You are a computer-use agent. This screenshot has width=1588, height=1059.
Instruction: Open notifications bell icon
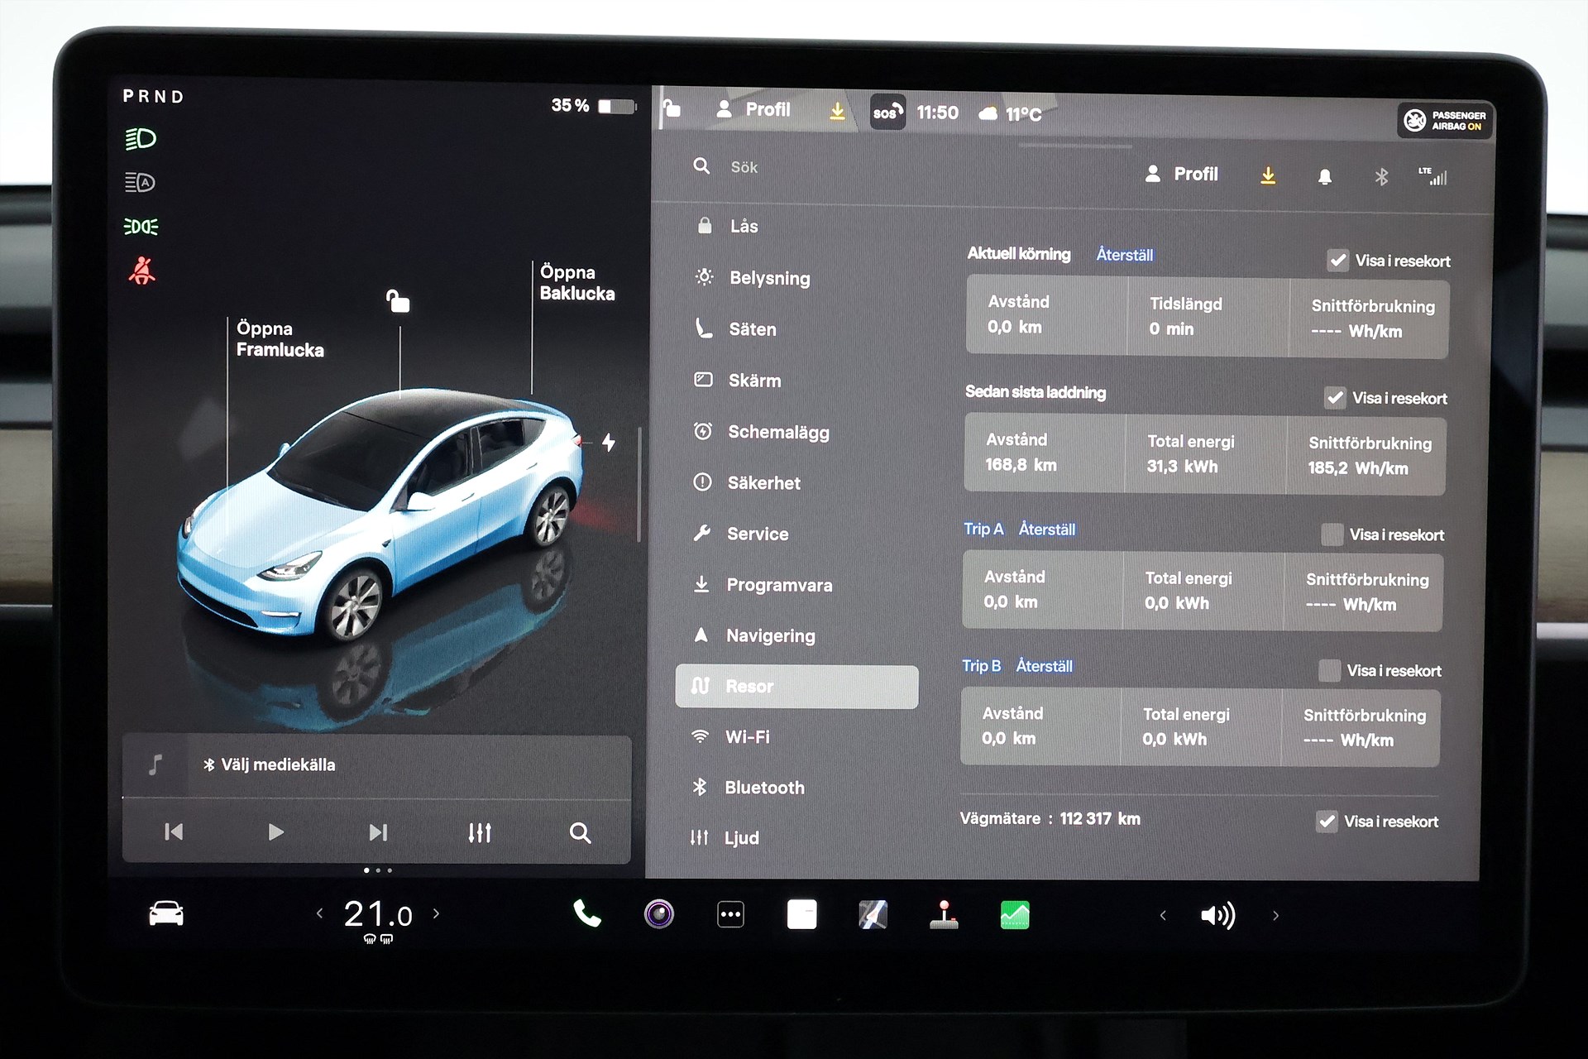(1324, 176)
